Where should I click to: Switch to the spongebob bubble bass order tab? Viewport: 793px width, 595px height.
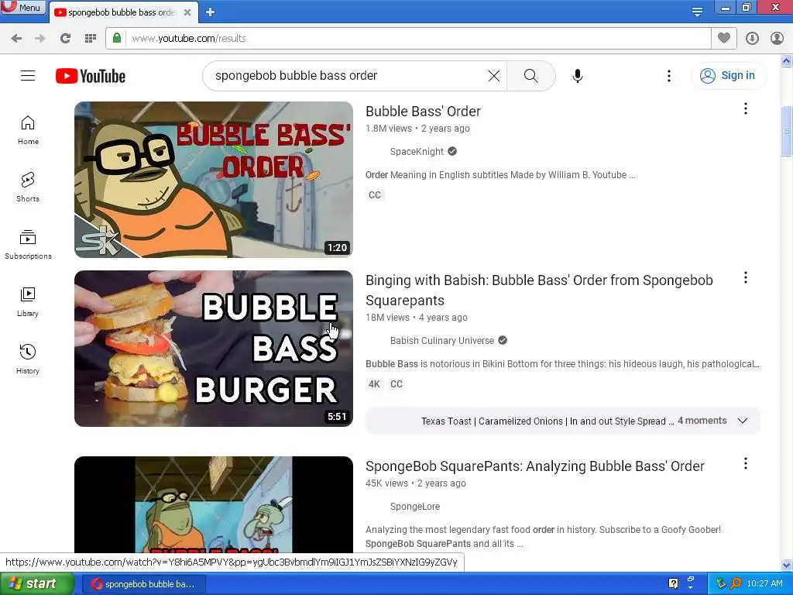click(x=122, y=12)
